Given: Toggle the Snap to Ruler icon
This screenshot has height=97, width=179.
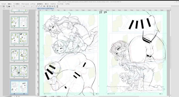Looking at the screenshot, I should click(37, 6).
